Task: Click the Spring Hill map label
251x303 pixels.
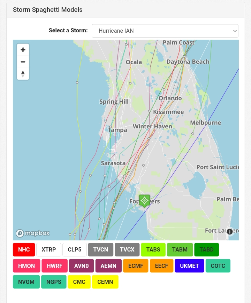Action: click(x=114, y=102)
